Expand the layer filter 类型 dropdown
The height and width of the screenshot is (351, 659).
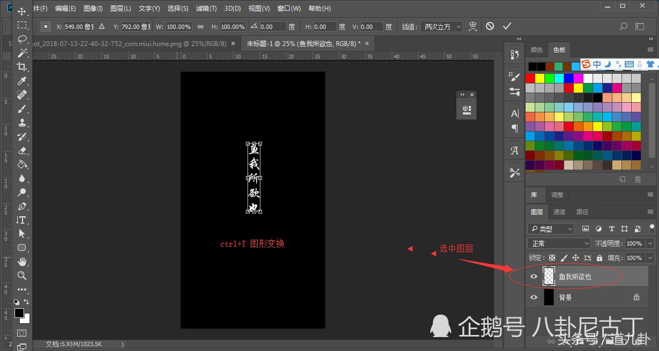click(x=551, y=228)
